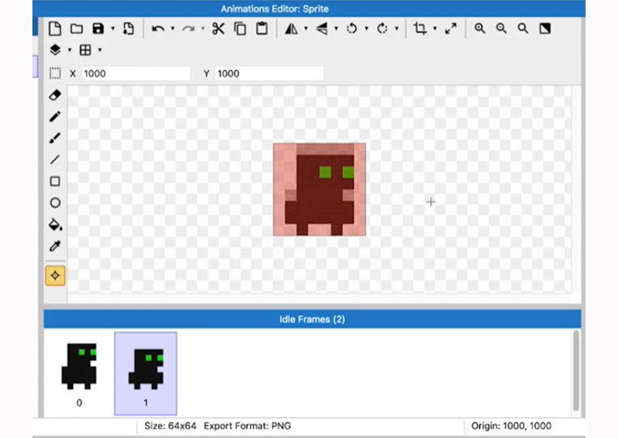Open the Rotate Right dropdown arrow
618x438 pixels.
pyautogui.click(x=397, y=29)
